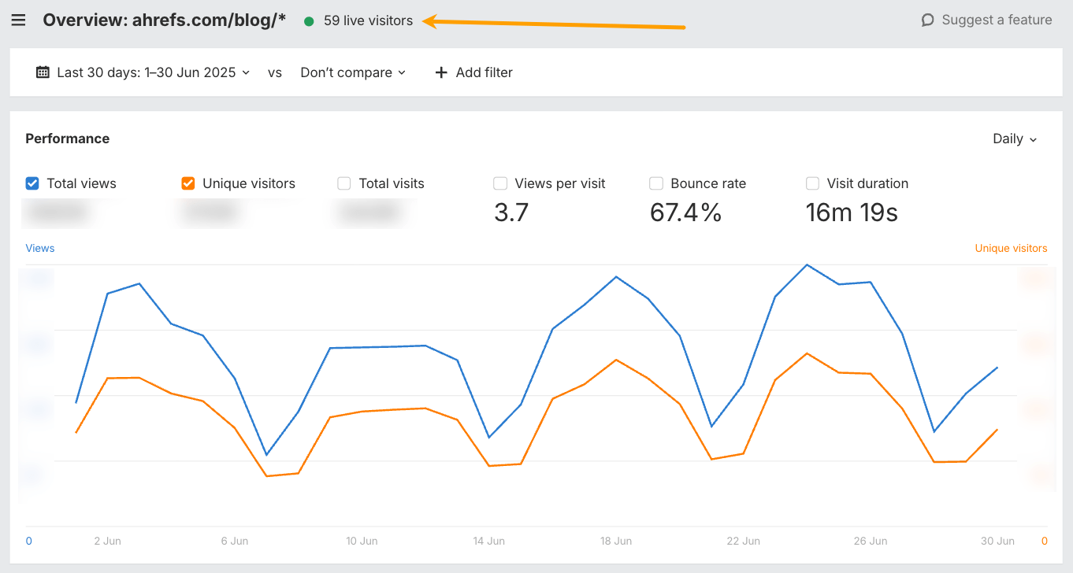Viewport: 1073px width, 573px height.
Task: Uncheck the Unique visitors checkbox
Action: click(188, 183)
